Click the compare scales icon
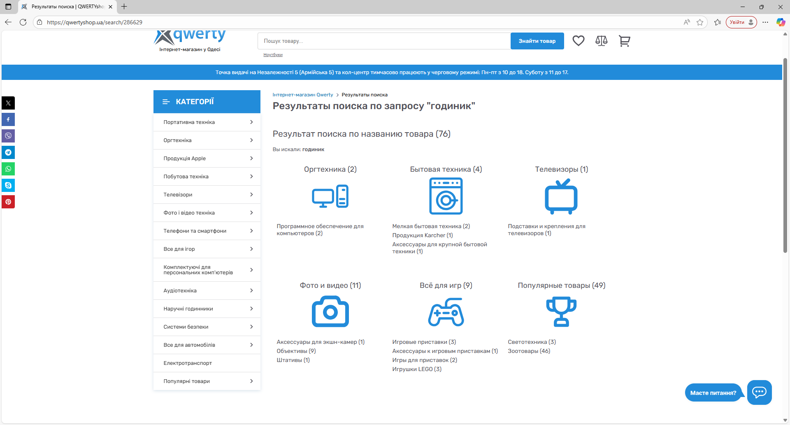 pos(601,41)
